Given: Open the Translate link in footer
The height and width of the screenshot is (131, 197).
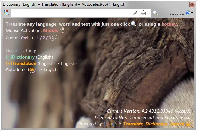Looking at the screenshot, I should 133,124.
